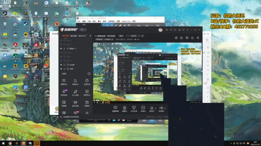Switch to the 解说画面 scene tab

(x=74, y=36)
